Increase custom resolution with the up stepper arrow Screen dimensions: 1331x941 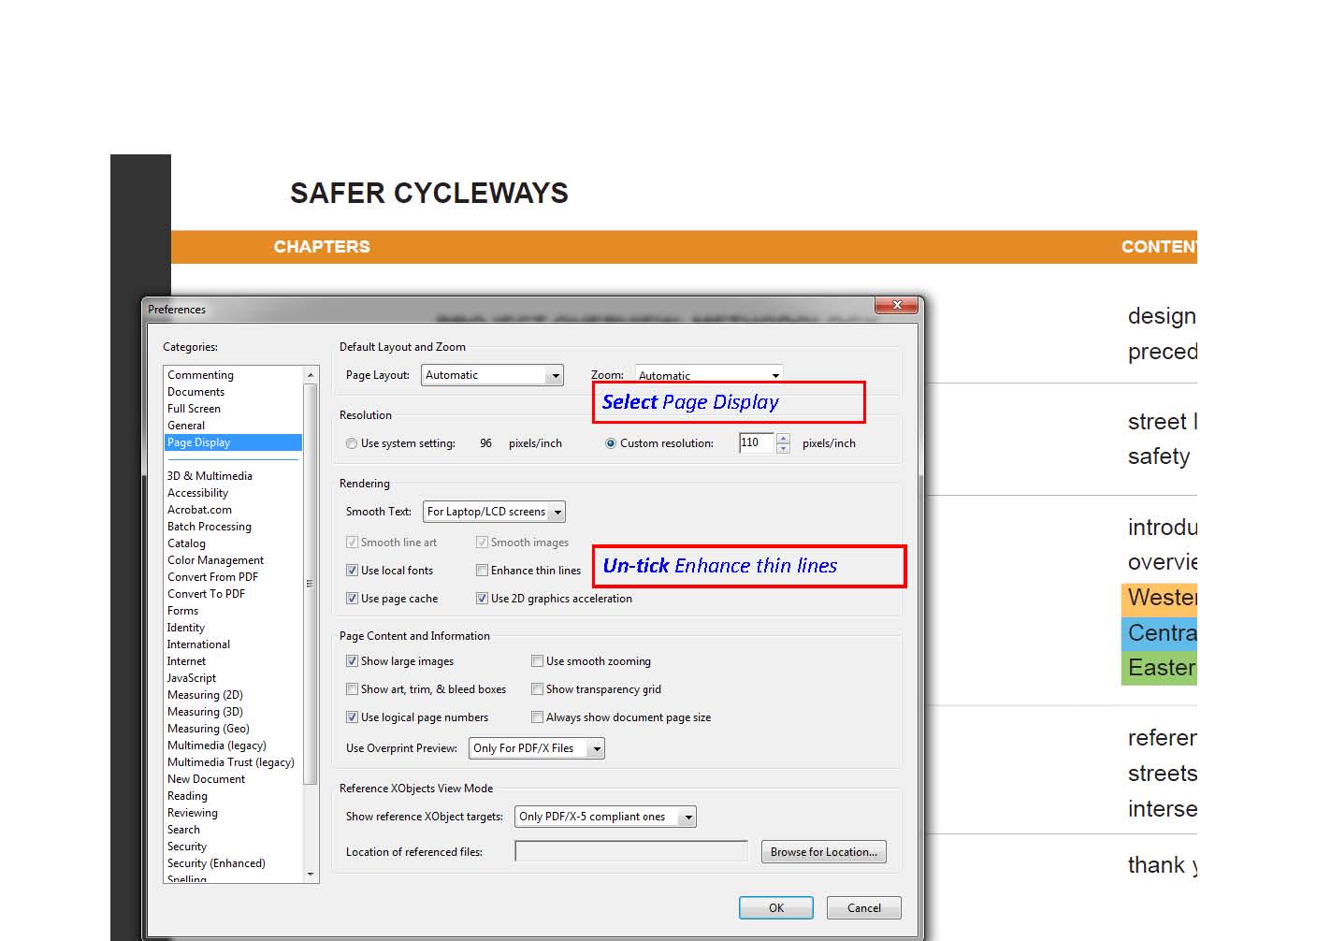784,438
